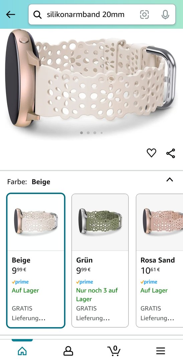This screenshot has width=183, height=362.
Task: Collapse the Farbe section chevron
Action: pos(170,180)
